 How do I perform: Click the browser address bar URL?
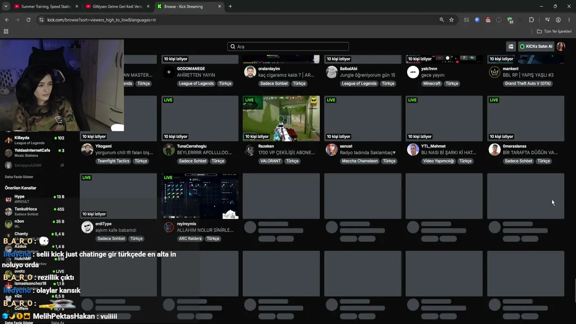coord(102,20)
